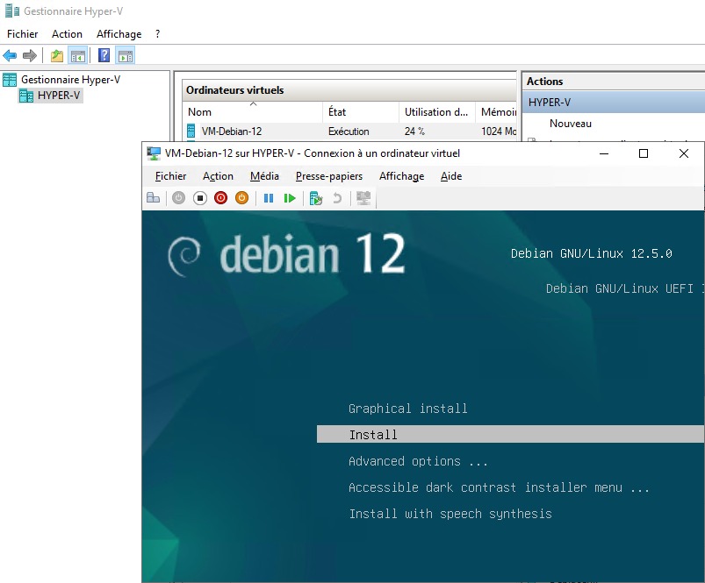Toggle the Actions pane visibility
Image resolution: width=705 pixels, height=583 pixels.
point(126,55)
